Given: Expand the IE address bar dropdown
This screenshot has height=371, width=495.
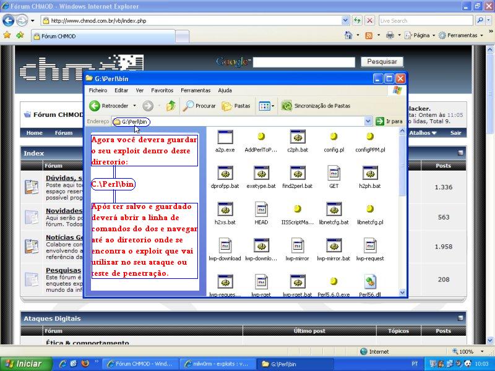Looking at the screenshot, I should (345, 21).
